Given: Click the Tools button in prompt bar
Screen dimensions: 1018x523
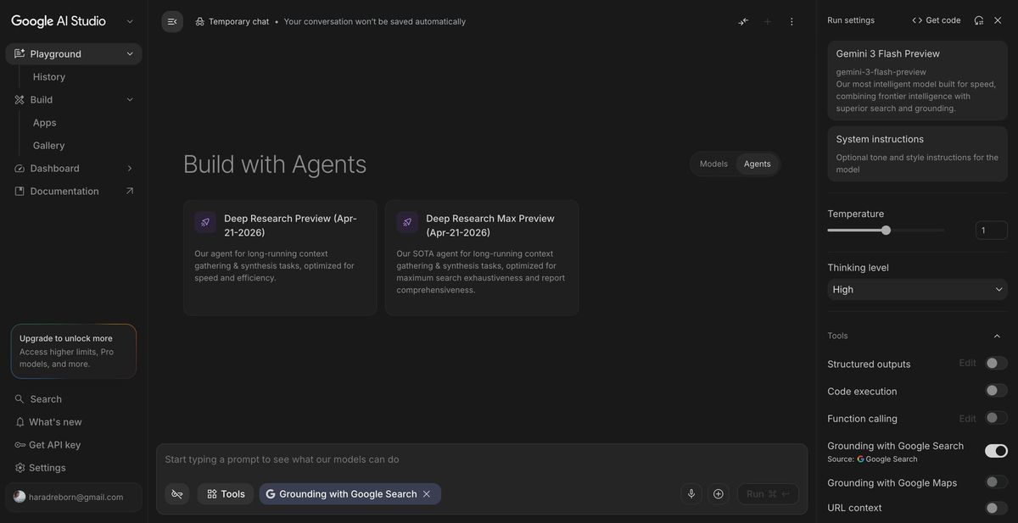Looking at the screenshot, I should click(226, 493).
